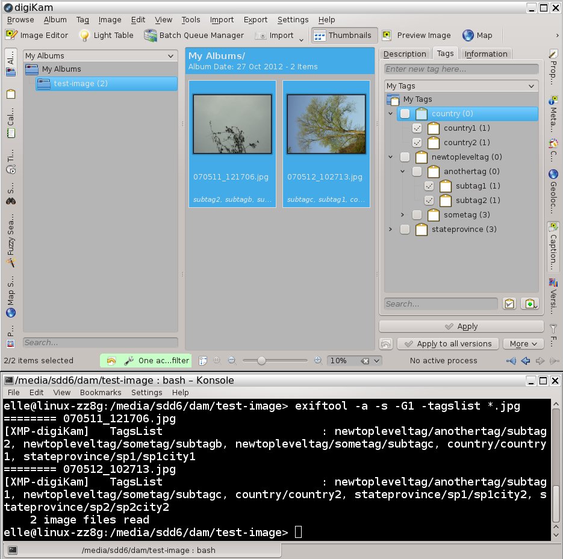Switch to the Description tab

click(x=405, y=54)
